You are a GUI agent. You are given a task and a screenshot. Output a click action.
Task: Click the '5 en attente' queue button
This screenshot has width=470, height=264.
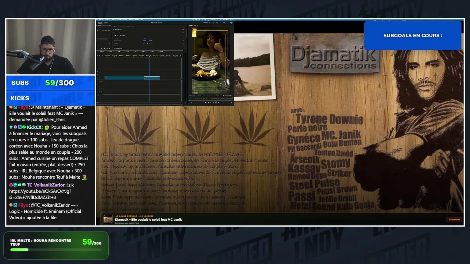(454, 220)
